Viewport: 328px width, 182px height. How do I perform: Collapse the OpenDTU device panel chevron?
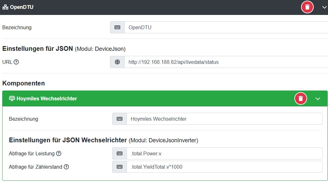coord(324,7)
